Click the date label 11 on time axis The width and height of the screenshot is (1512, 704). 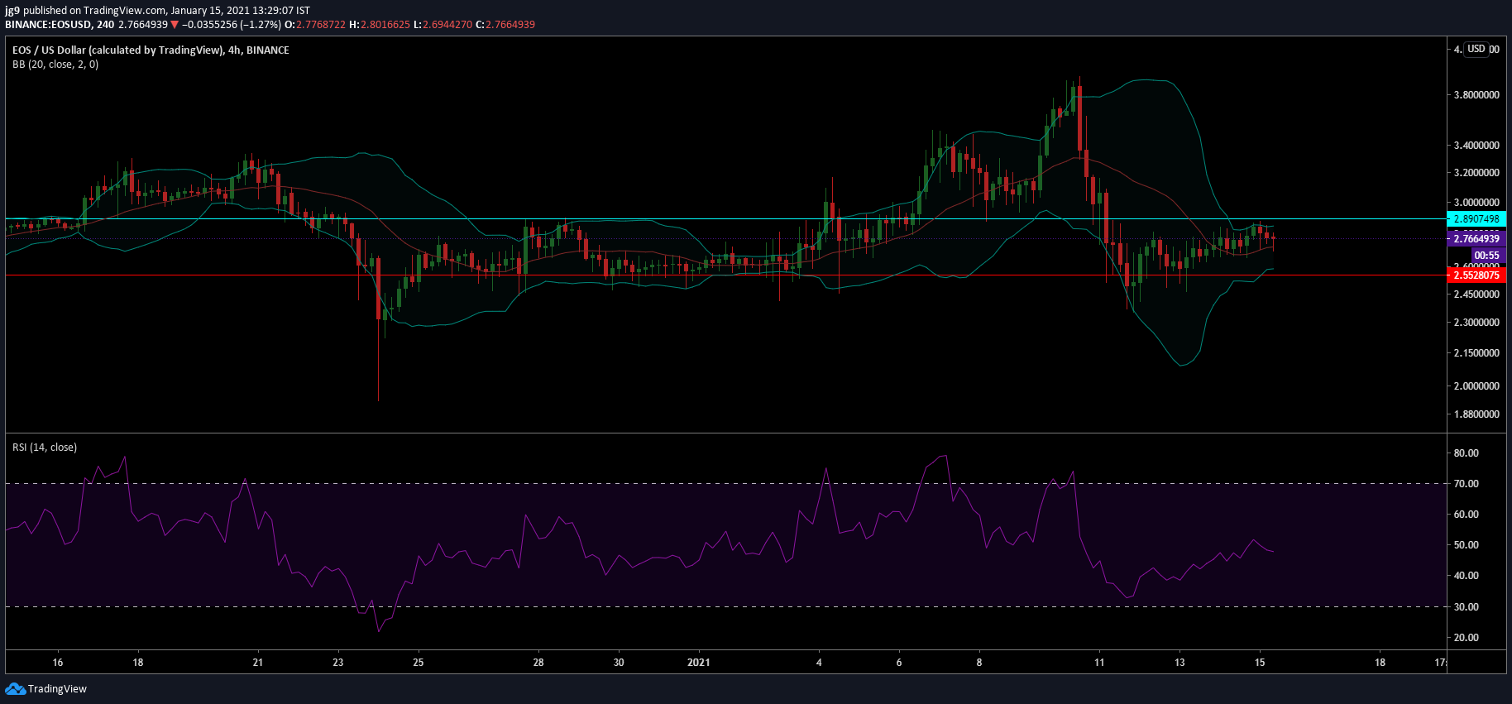coord(1099,663)
